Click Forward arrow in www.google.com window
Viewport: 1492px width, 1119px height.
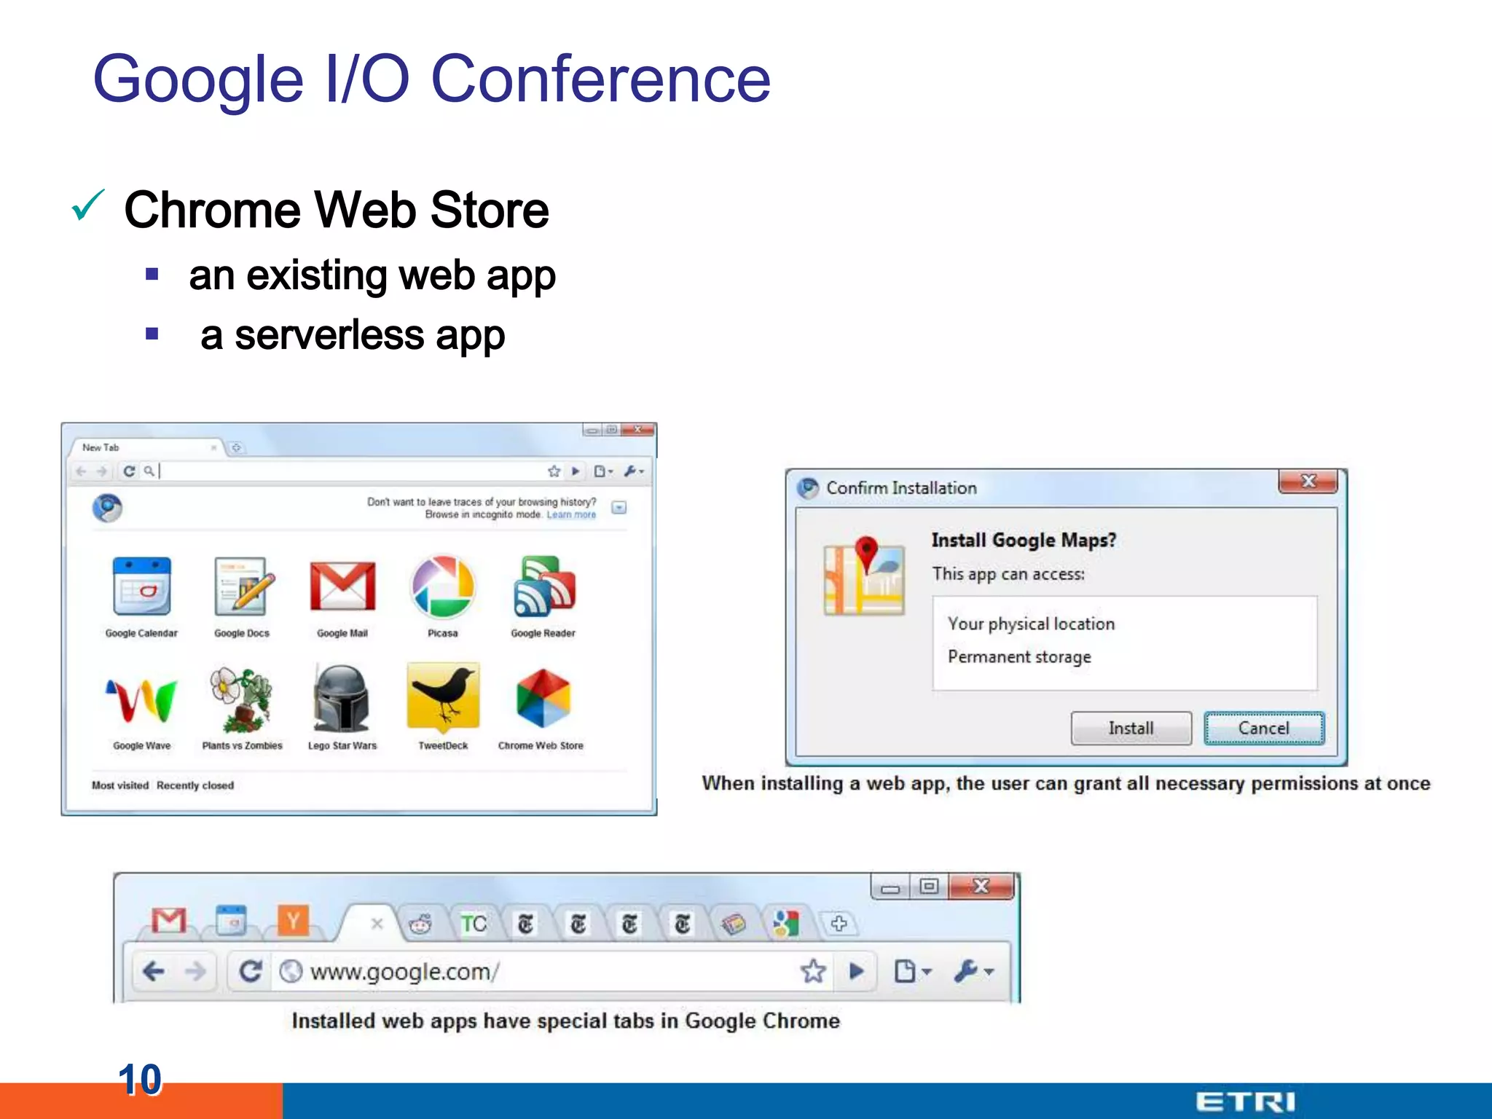pos(195,971)
